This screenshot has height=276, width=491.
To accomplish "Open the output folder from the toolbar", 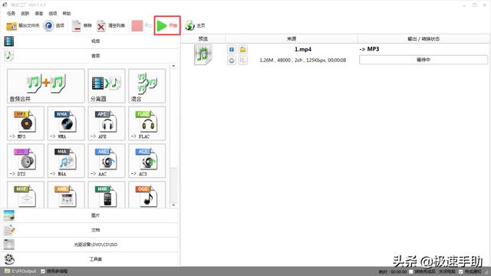I will 23,25.
